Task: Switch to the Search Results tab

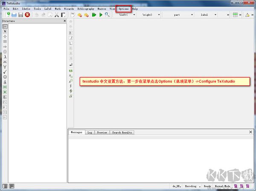Action: [x=122, y=133]
